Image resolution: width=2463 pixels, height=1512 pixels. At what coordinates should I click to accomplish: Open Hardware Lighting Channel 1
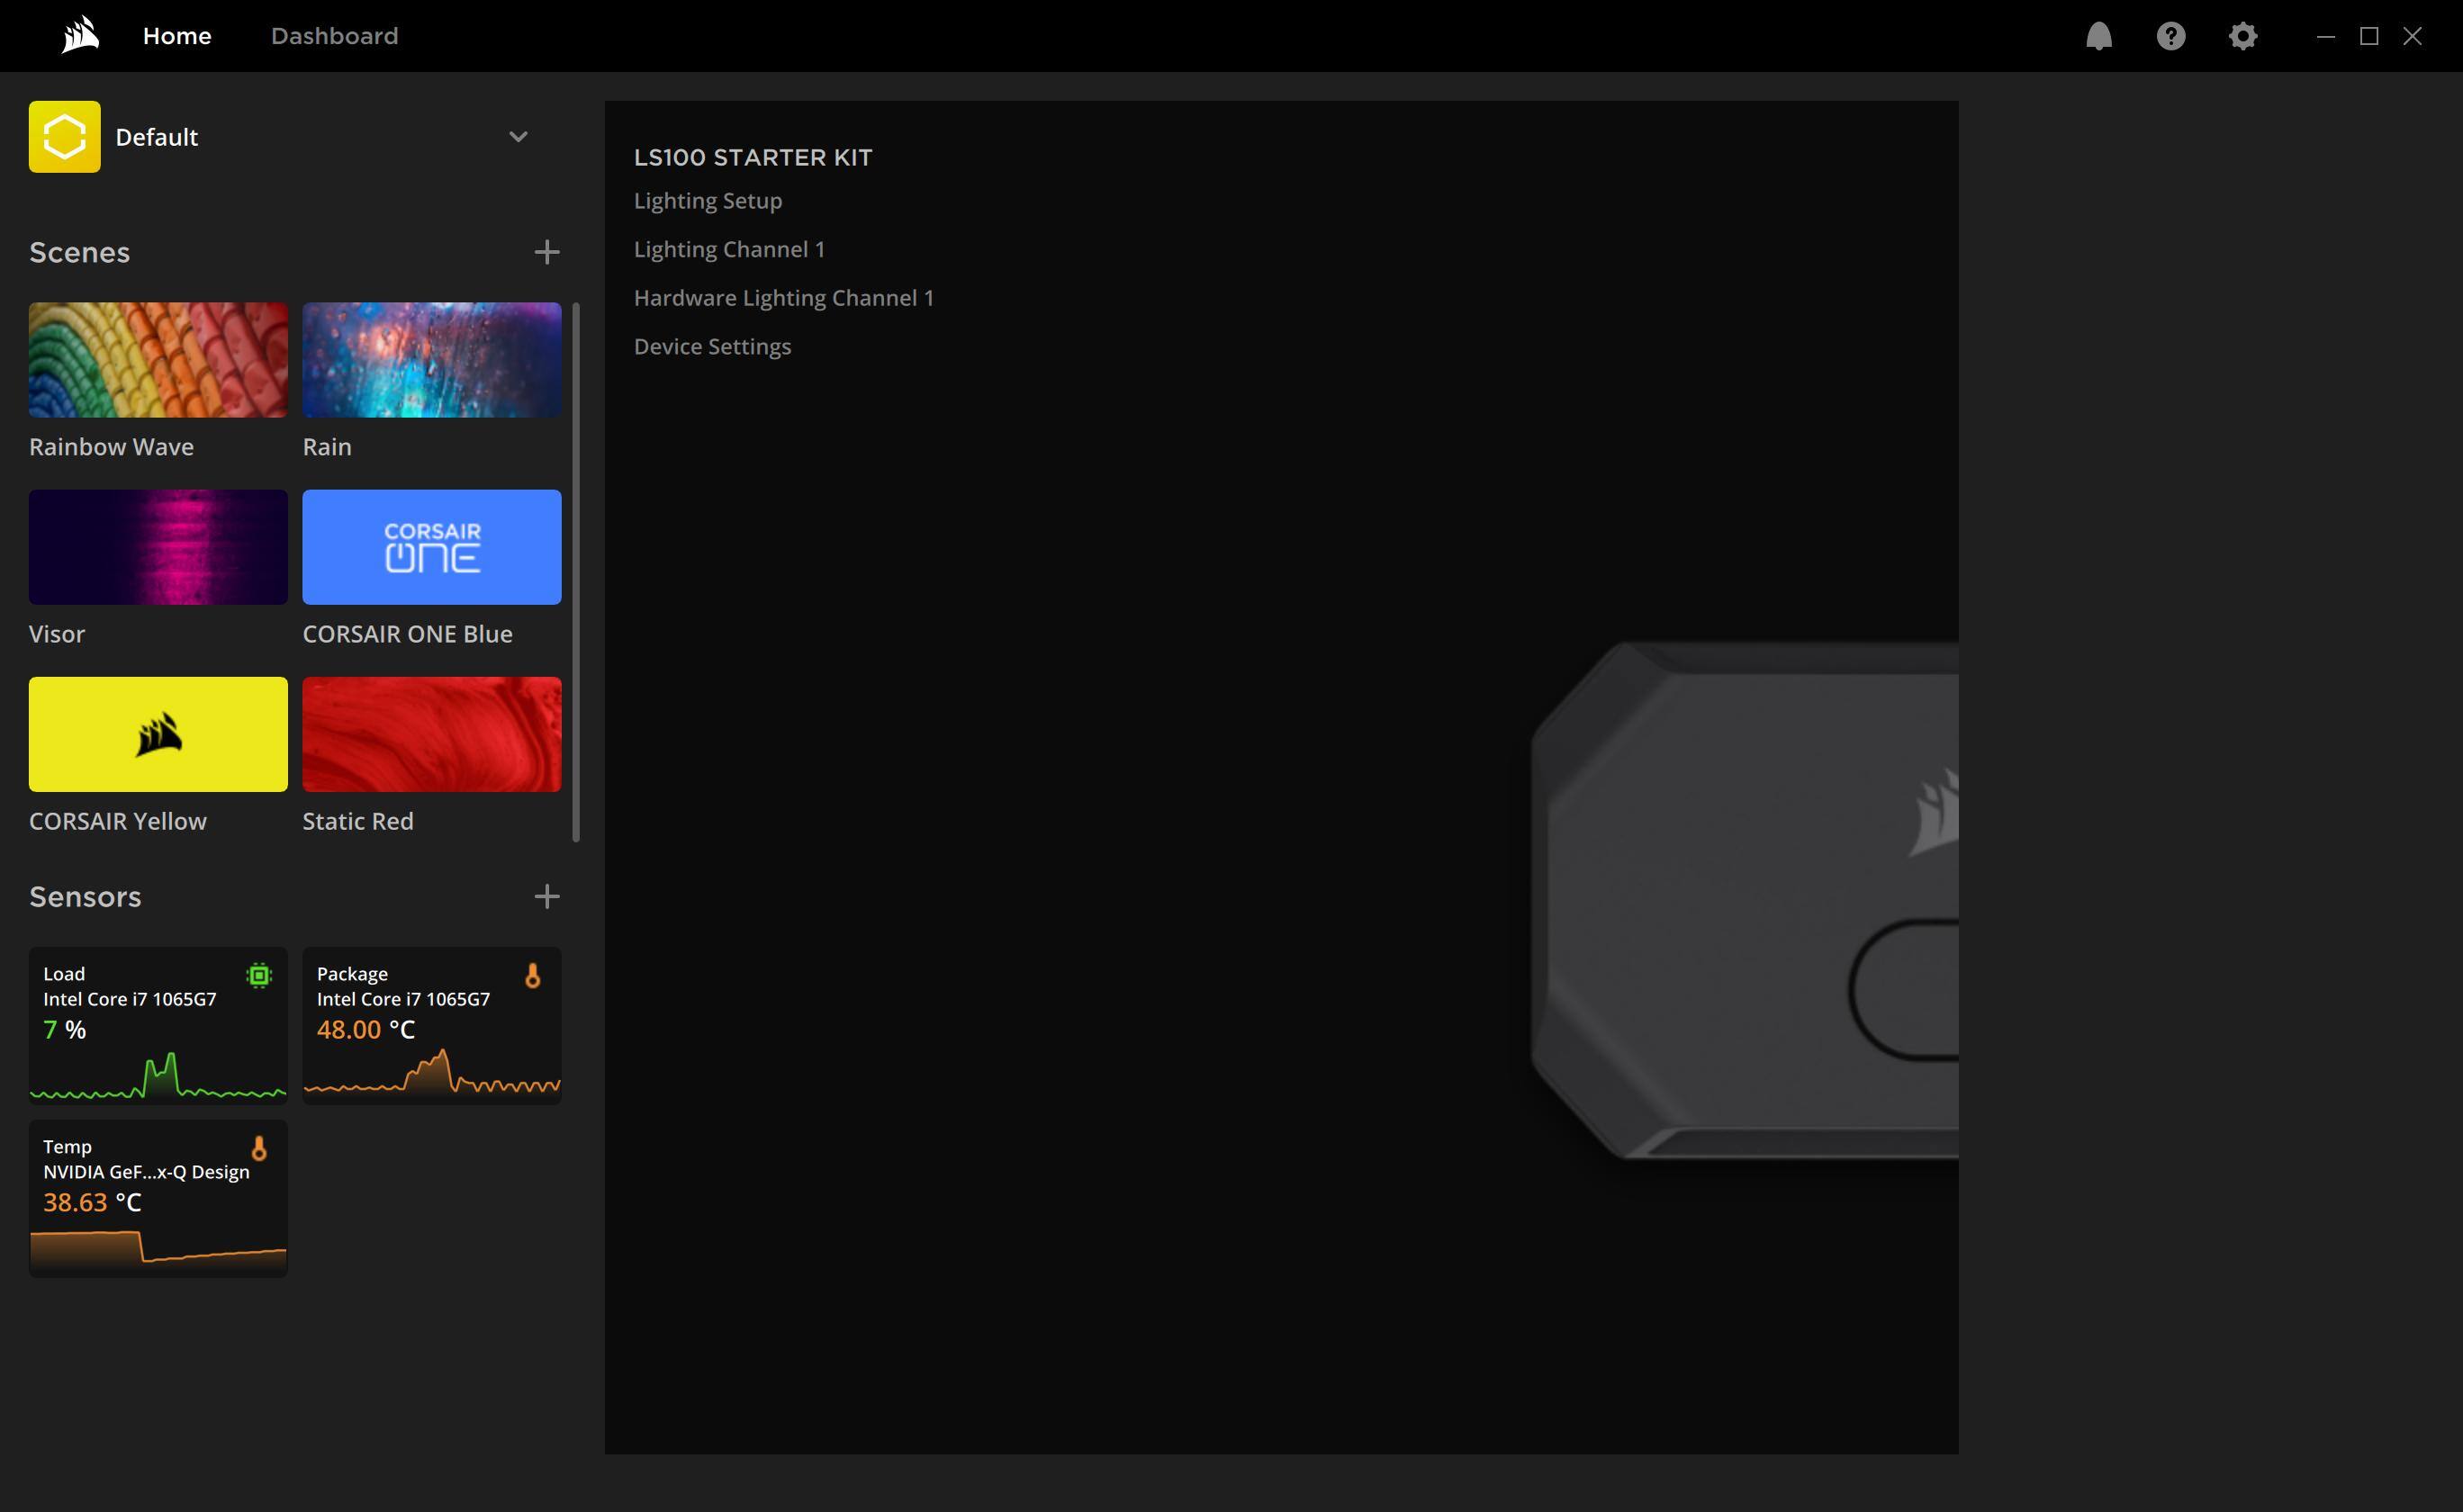coord(783,297)
